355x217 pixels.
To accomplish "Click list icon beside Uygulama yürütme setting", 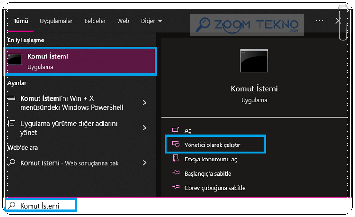I will pyautogui.click(x=11, y=123).
